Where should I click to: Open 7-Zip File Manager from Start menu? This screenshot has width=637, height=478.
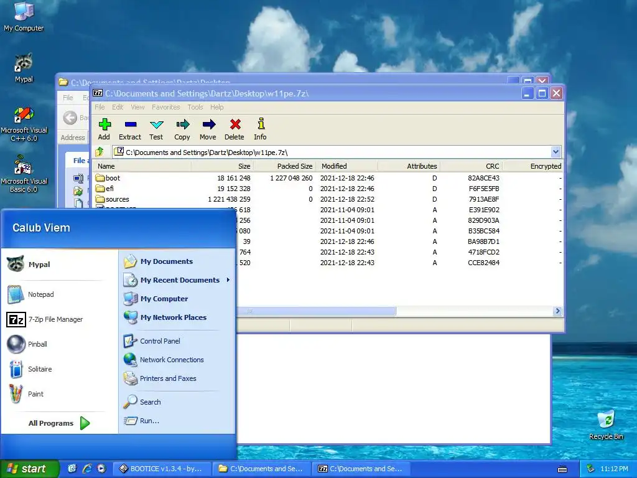point(45,319)
